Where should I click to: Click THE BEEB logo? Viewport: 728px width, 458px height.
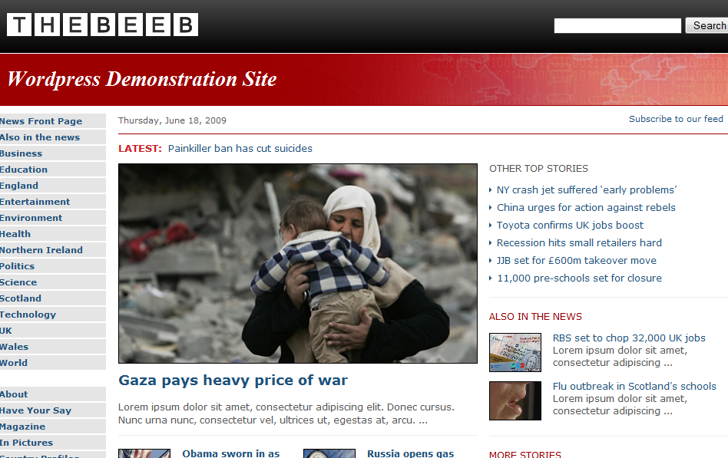[x=102, y=25]
